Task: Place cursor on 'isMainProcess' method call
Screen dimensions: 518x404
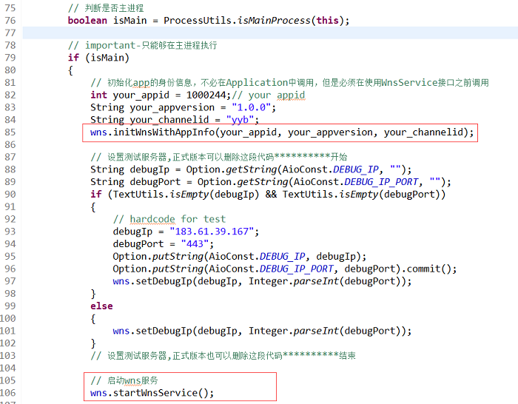Action: coord(274,21)
